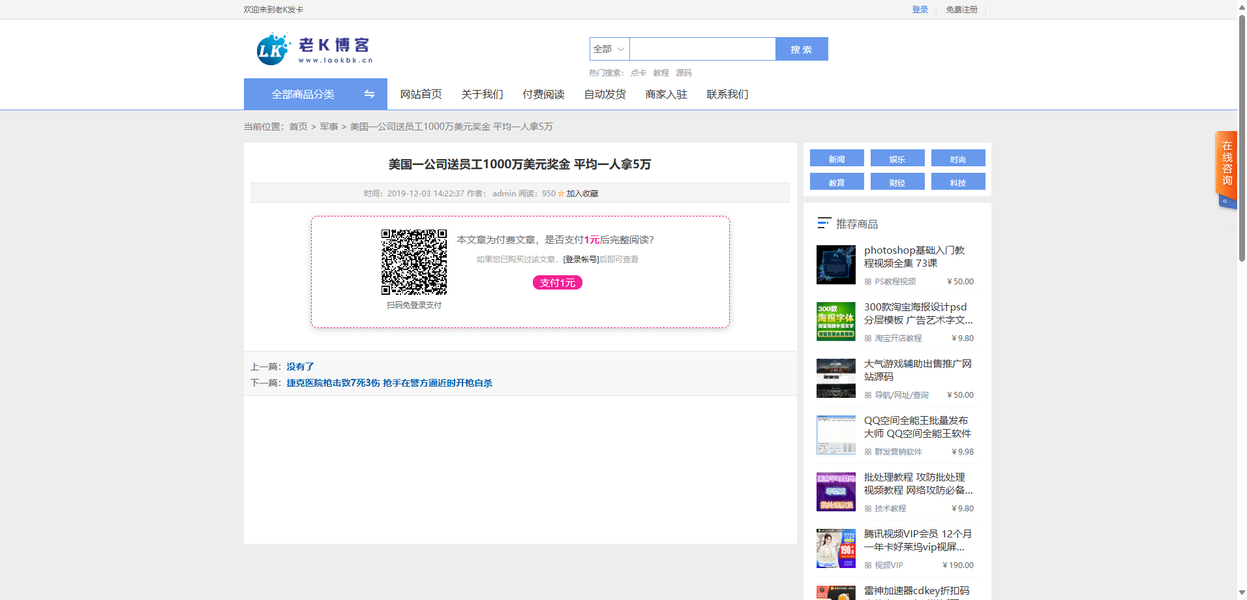
Task: Open 批处理教程 product thumbnail
Action: 836,492
